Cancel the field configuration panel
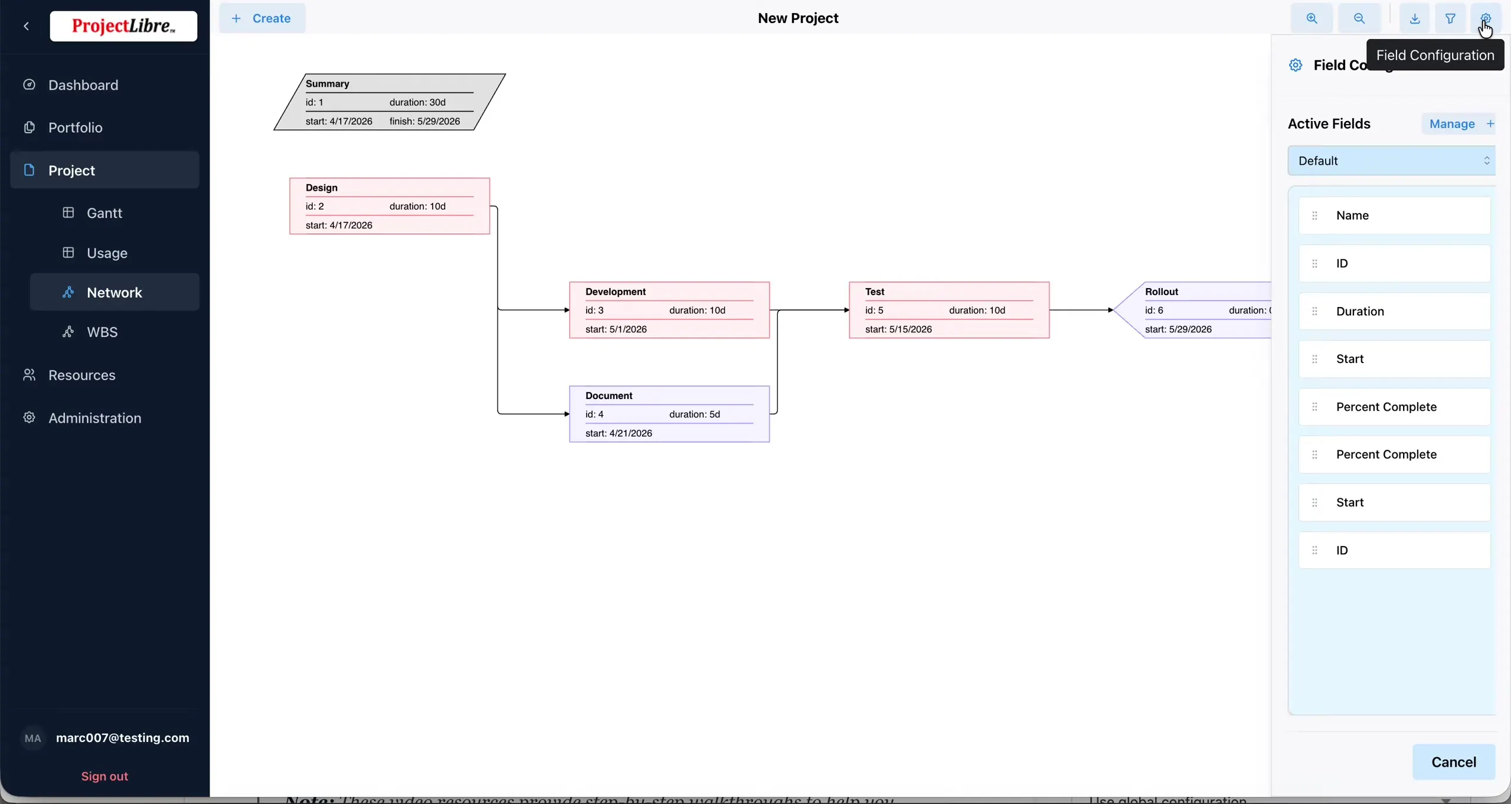 1454,762
